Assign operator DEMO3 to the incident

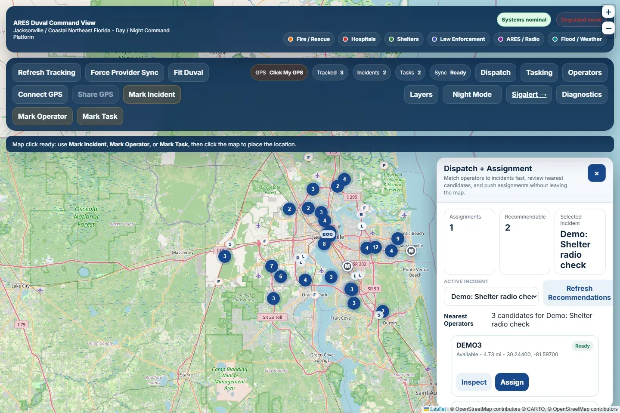tap(512, 382)
